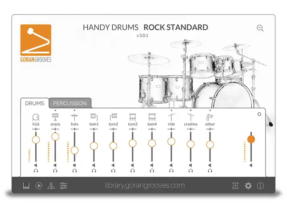Image resolution: width=287 pixels, height=215 pixels.
Task: Click the snare drum icon
Action: pos(55,117)
